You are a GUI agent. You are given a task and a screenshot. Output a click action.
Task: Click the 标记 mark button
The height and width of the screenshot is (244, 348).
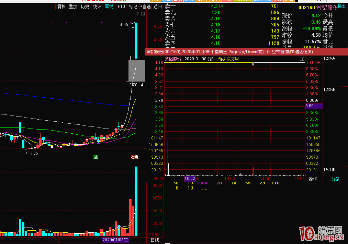tap(133, 7)
